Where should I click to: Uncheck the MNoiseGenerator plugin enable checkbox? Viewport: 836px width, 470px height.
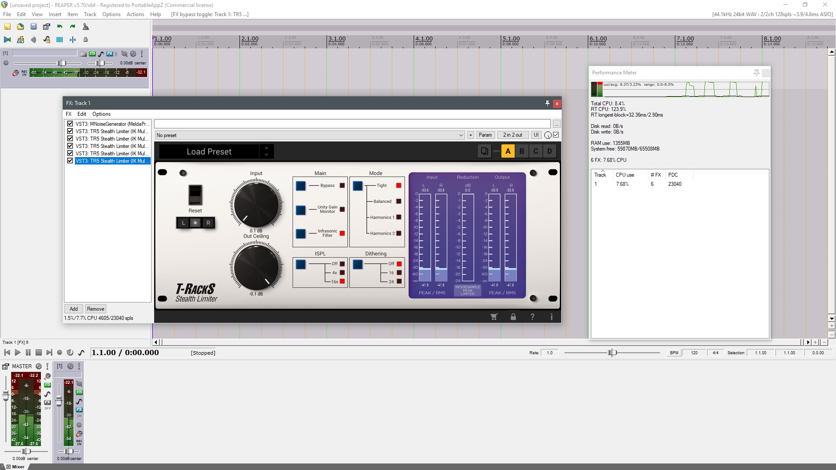[70, 124]
